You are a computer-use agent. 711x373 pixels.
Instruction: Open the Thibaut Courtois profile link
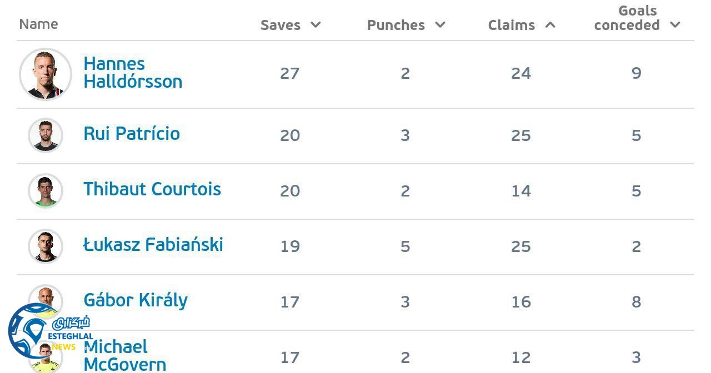pyautogui.click(x=152, y=189)
